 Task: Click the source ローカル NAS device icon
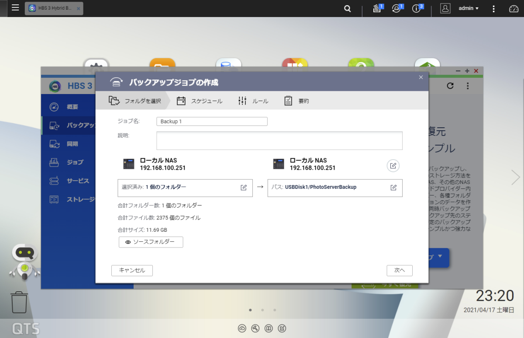pyautogui.click(x=129, y=164)
